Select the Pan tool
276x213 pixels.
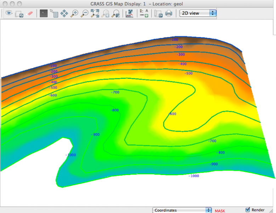click(x=64, y=13)
